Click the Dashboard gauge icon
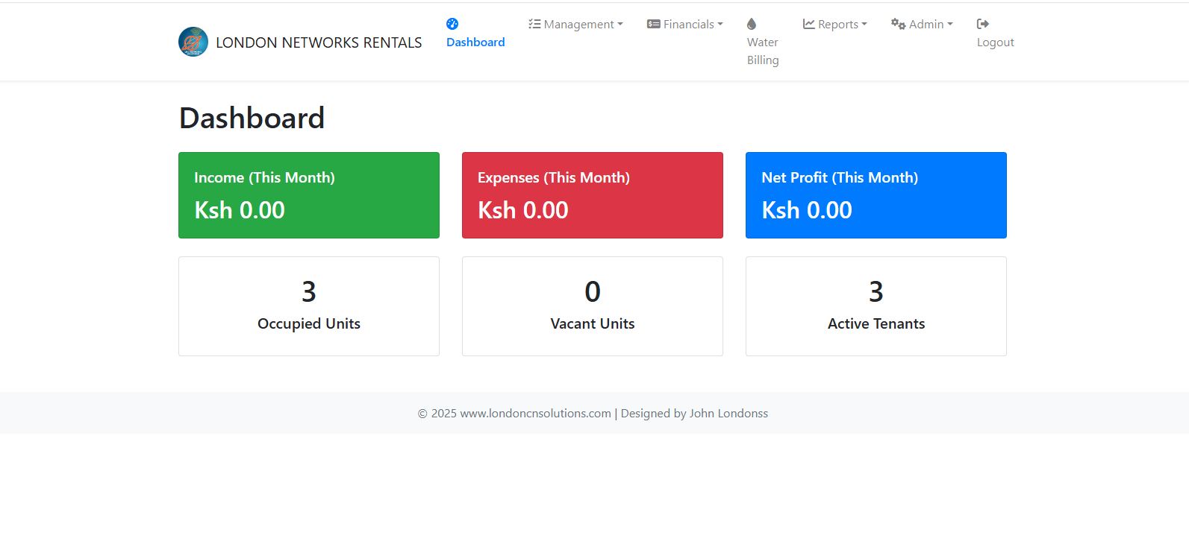 click(452, 24)
